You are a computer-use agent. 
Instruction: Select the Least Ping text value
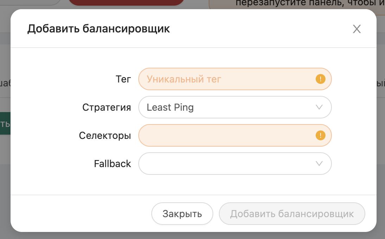pyautogui.click(x=170, y=108)
